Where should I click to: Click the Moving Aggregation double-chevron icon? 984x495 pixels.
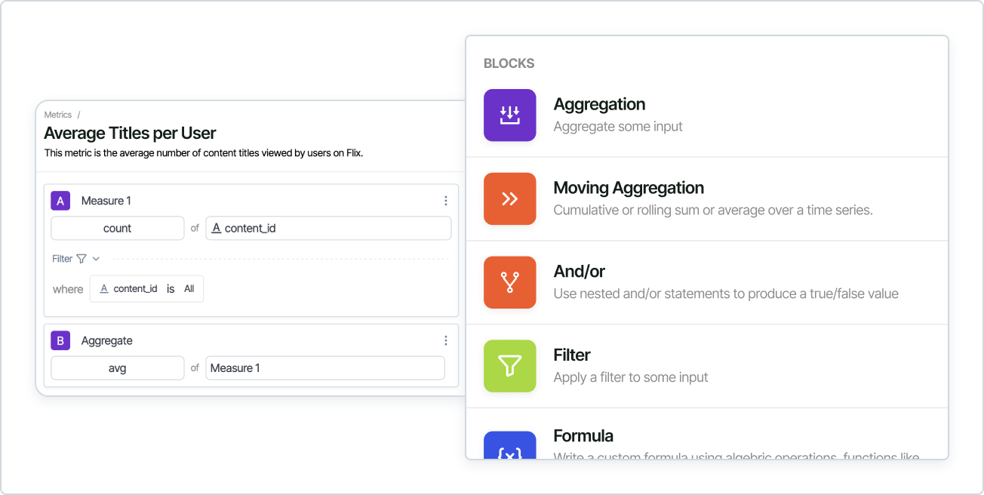point(509,199)
